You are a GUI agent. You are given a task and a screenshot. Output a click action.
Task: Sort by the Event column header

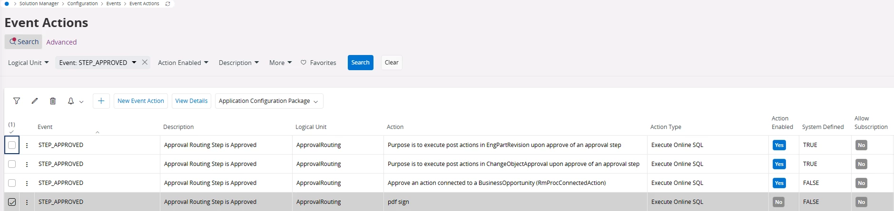point(45,127)
